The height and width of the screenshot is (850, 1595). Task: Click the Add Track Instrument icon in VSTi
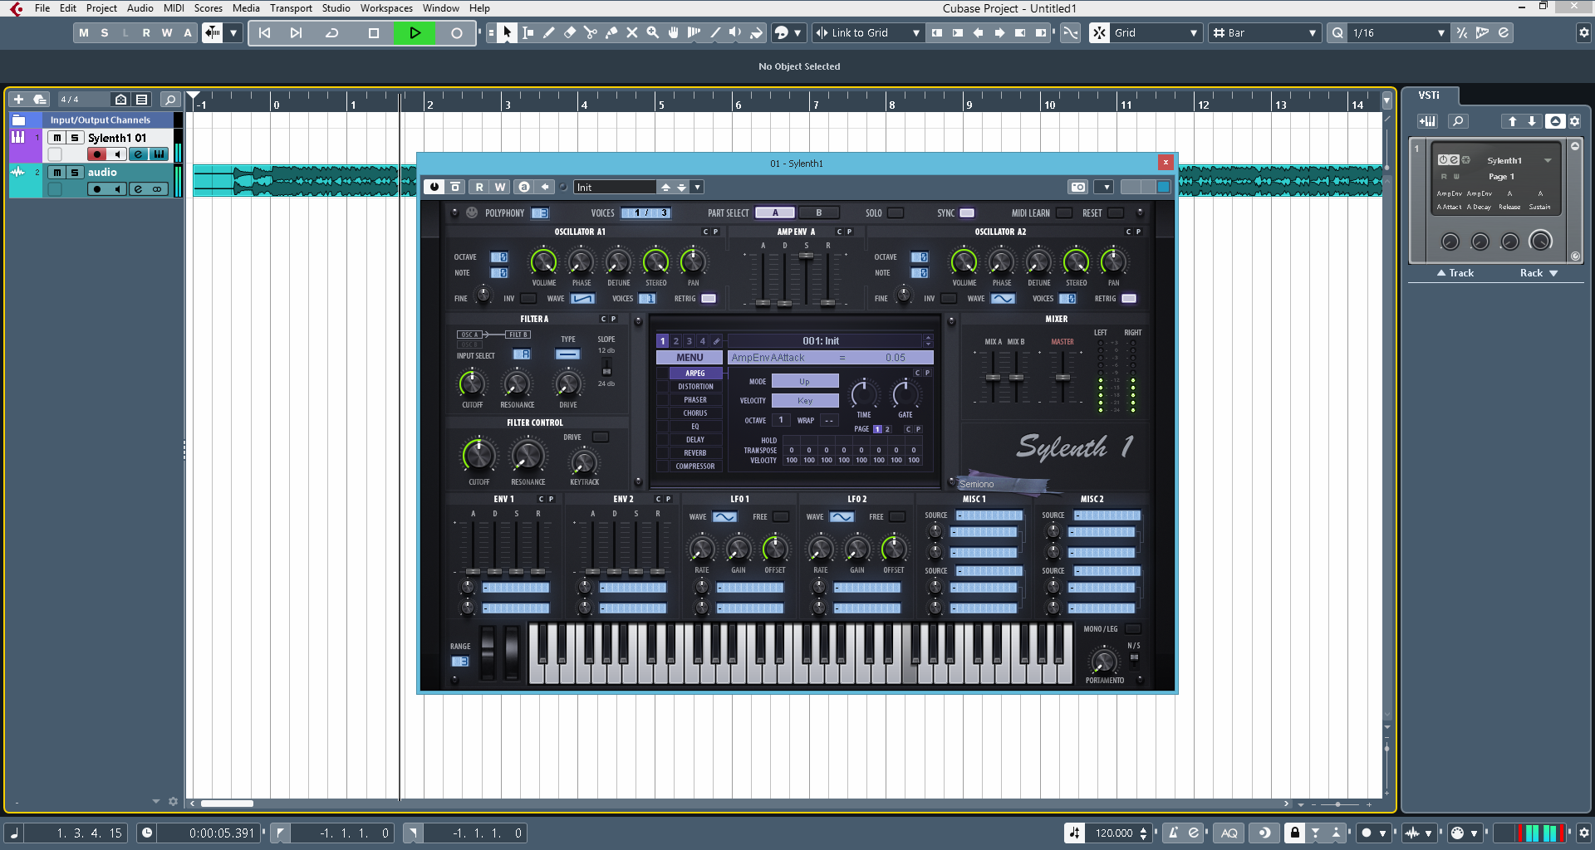[x=1427, y=121]
